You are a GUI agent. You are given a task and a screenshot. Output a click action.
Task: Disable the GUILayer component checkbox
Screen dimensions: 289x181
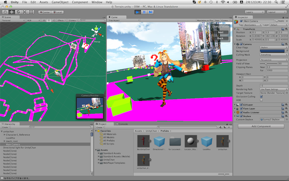tap(241, 105)
